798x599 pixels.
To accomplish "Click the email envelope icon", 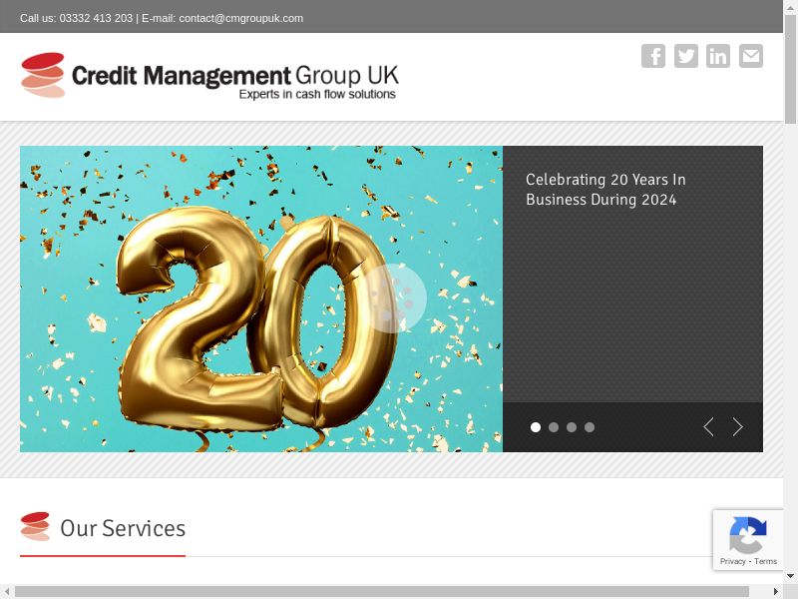I will tap(751, 56).
